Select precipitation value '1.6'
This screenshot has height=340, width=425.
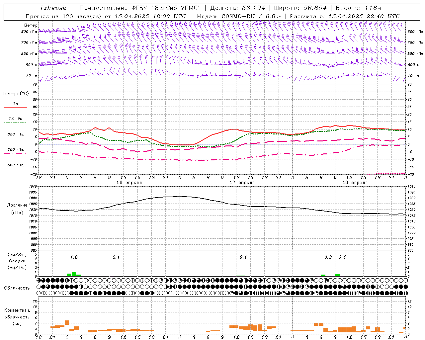(x=74, y=257)
